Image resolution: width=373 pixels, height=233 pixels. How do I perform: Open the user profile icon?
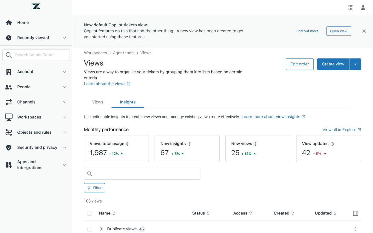tap(363, 8)
